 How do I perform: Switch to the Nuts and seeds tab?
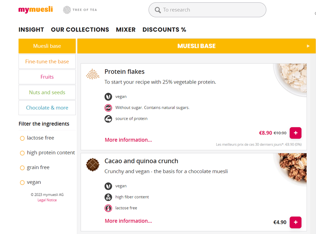point(47,92)
